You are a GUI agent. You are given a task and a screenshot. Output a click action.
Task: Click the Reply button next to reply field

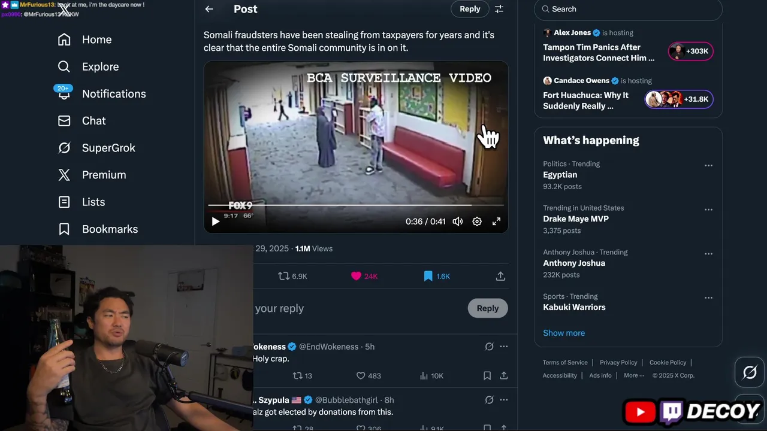pos(487,308)
